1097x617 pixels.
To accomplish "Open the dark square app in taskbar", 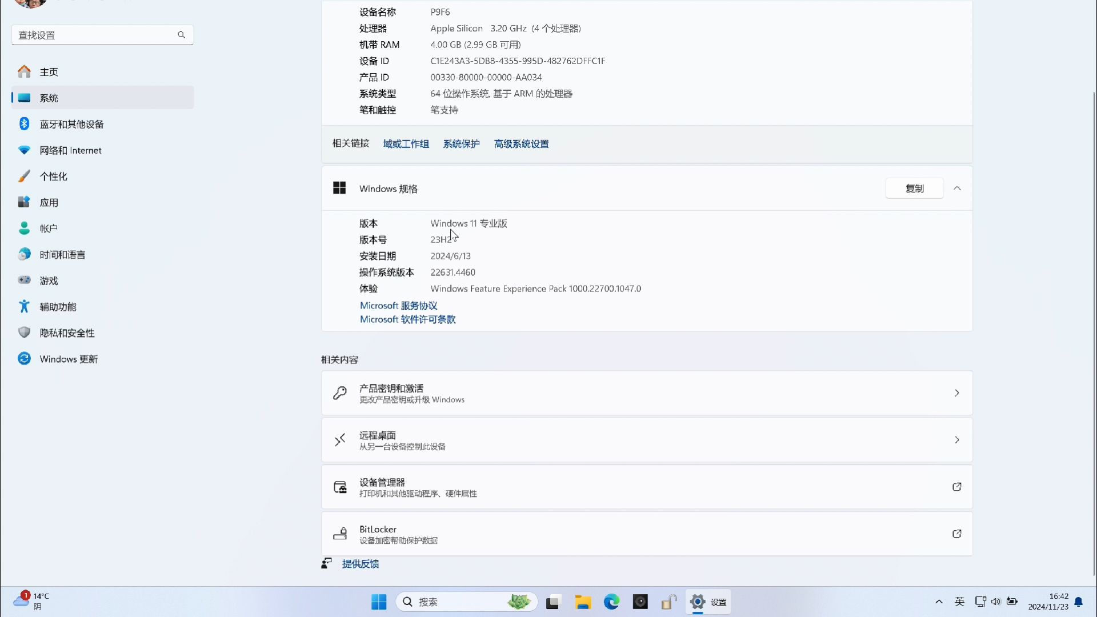I will click(x=640, y=602).
